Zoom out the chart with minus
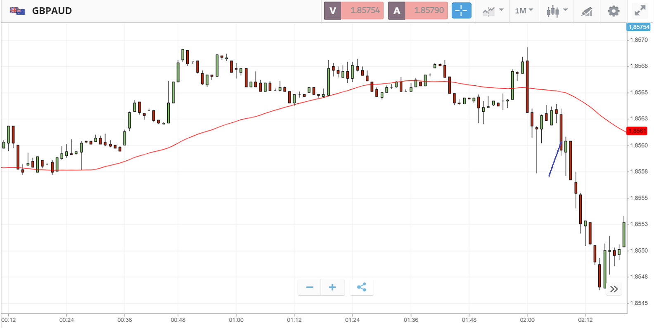Image resolution: width=654 pixels, height=328 pixels. tap(310, 287)
